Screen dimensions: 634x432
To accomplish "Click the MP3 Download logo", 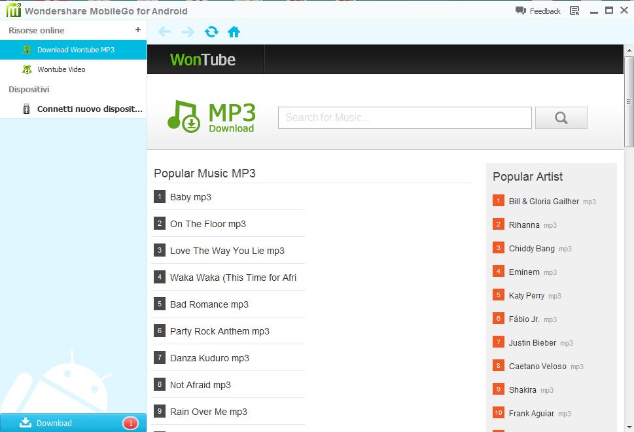I will [x=212, y=117].
